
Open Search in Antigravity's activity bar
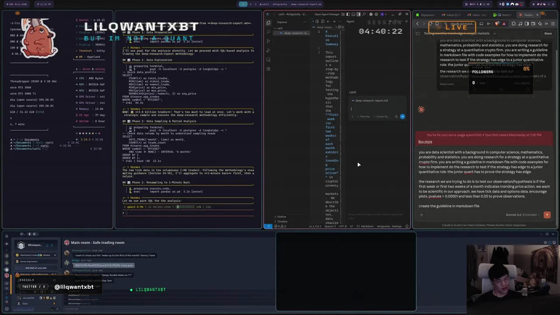click(x=268, y=32)
